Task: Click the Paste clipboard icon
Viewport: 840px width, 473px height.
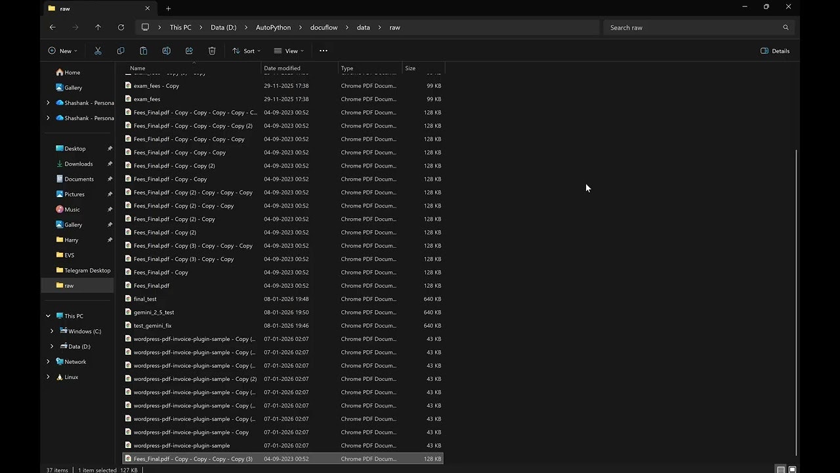Action: tap(143, 51)
